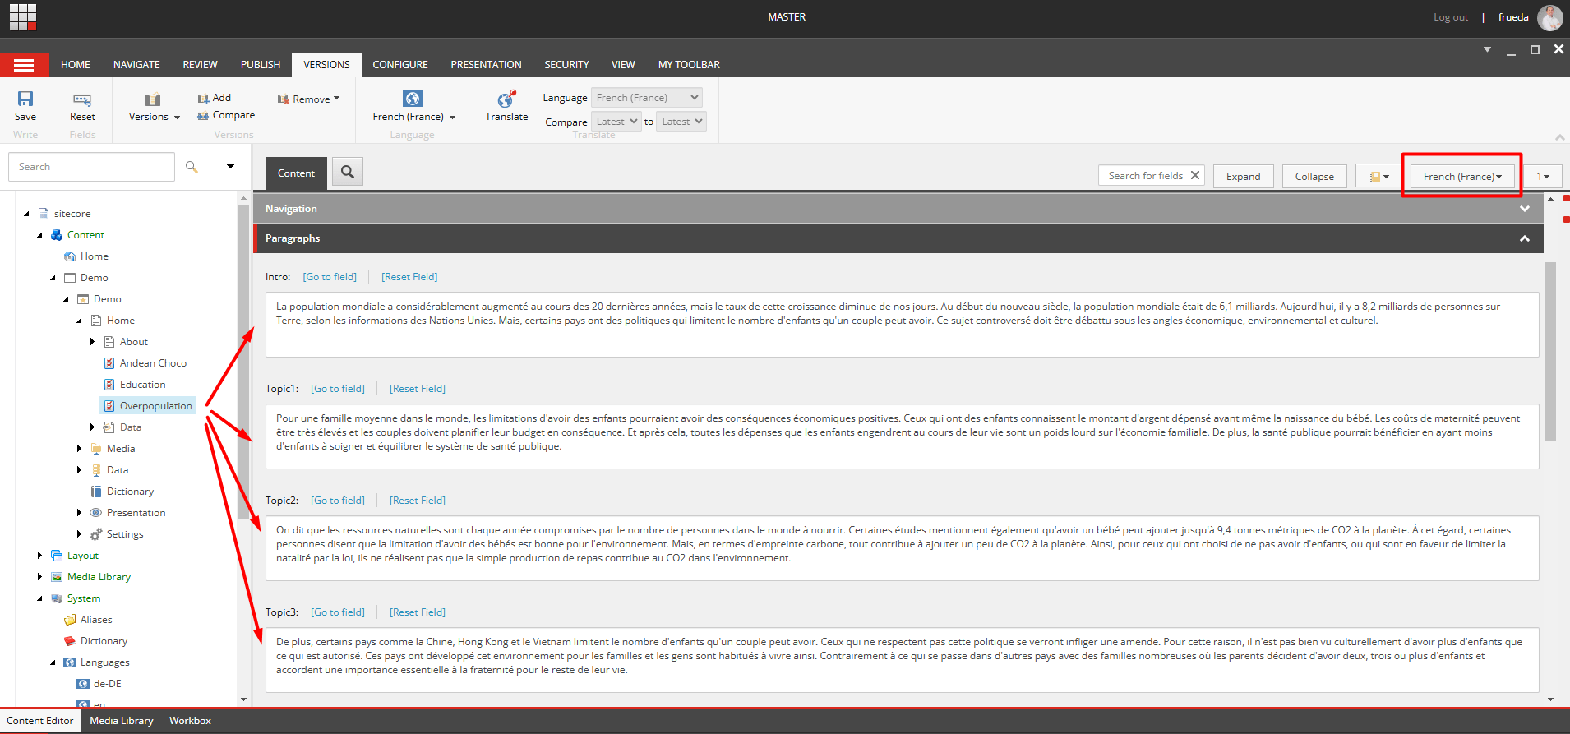Click Go to field for Intro
Screen dimensions: 1570x734
tap(330, 277)
